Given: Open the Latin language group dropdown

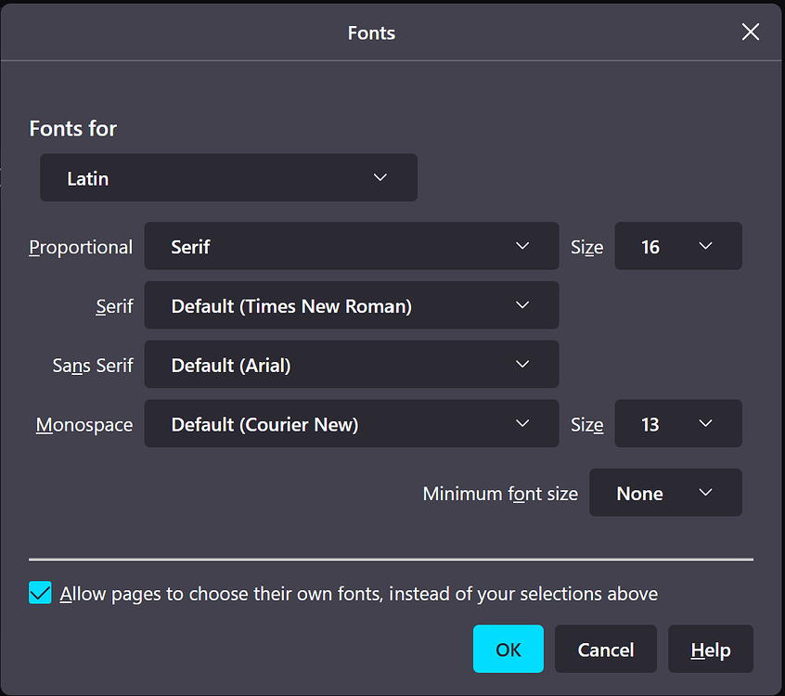Looking at the screenshot, I should pos(228,178).
